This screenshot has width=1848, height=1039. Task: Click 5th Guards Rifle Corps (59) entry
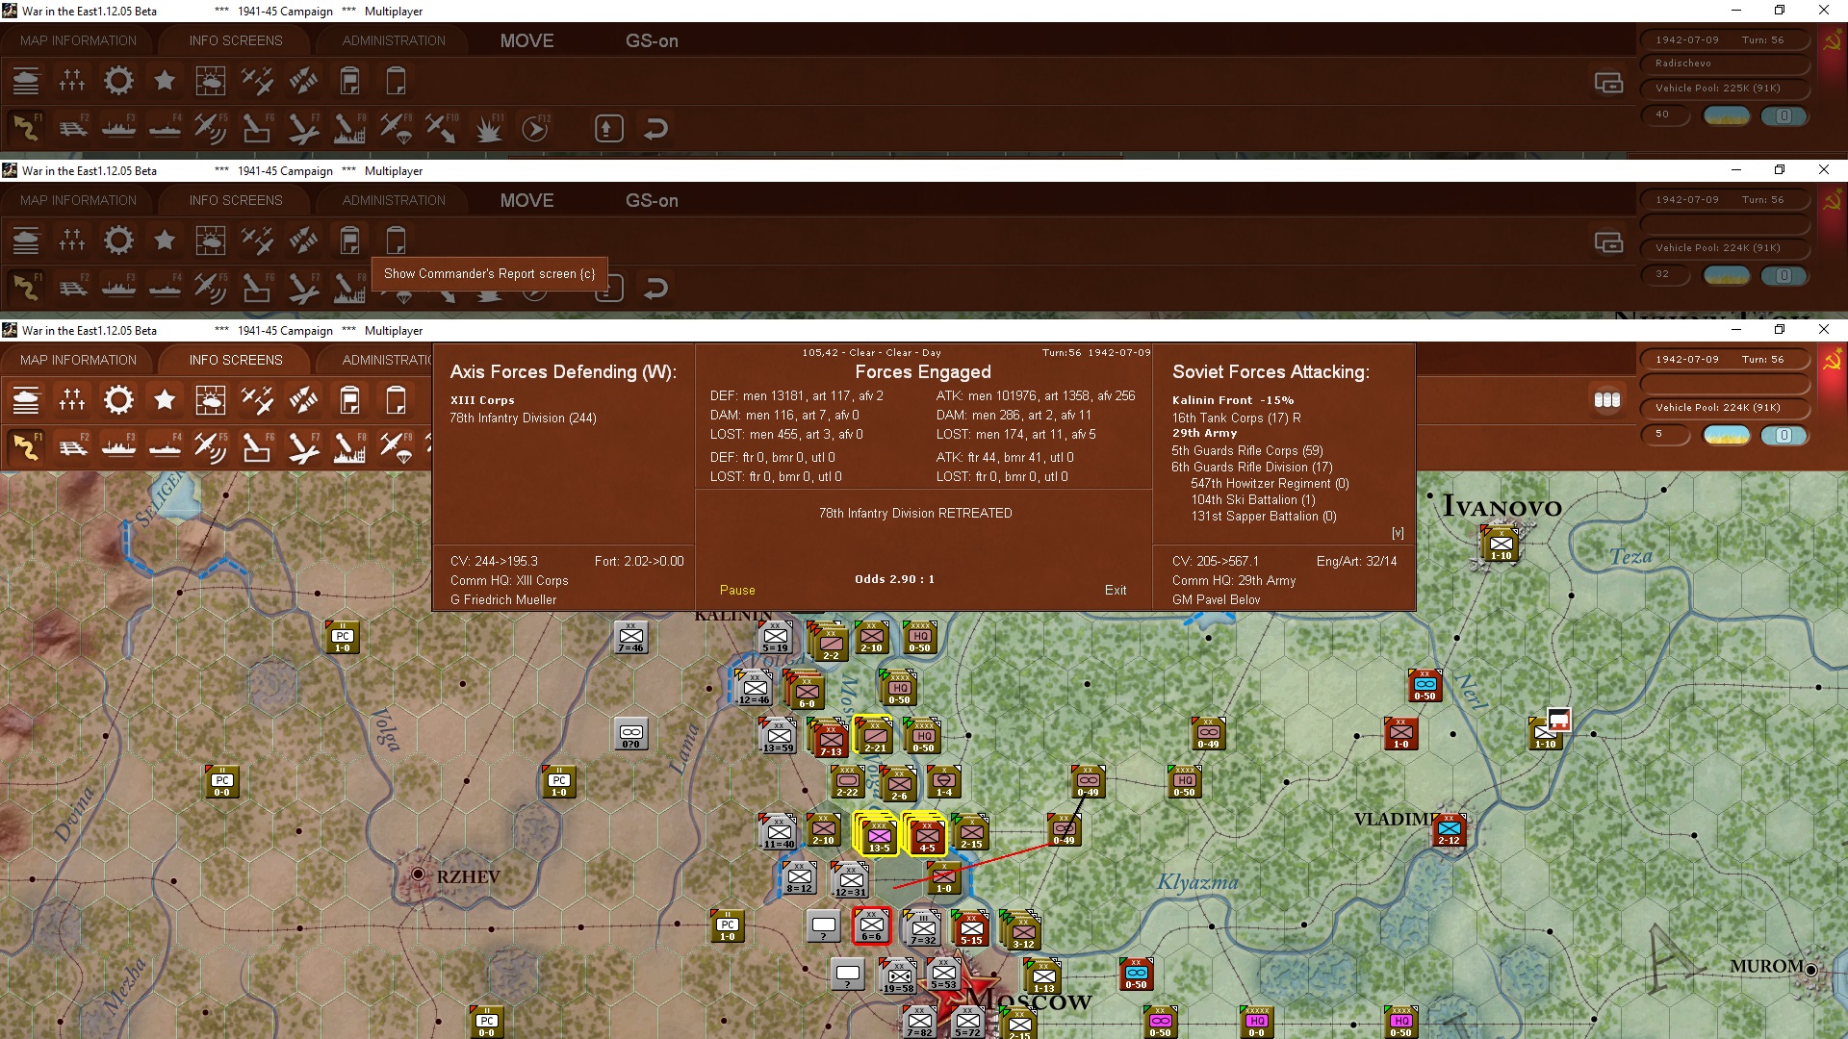click(x=1247, y=450)
